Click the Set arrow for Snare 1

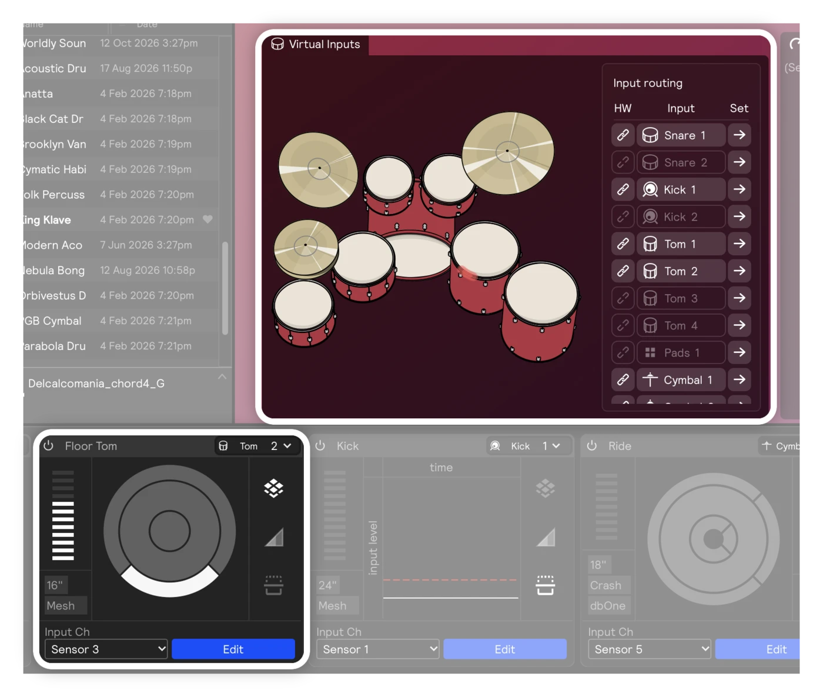click(x=740, y=135)
